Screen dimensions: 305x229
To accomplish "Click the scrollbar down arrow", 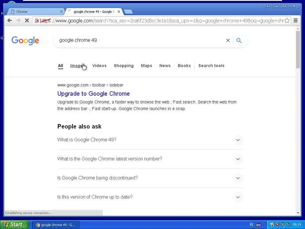I will point(298,213).
